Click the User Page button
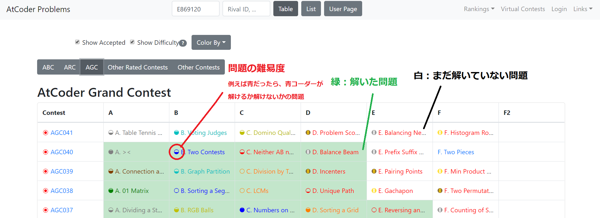 [x=343, y=9]
